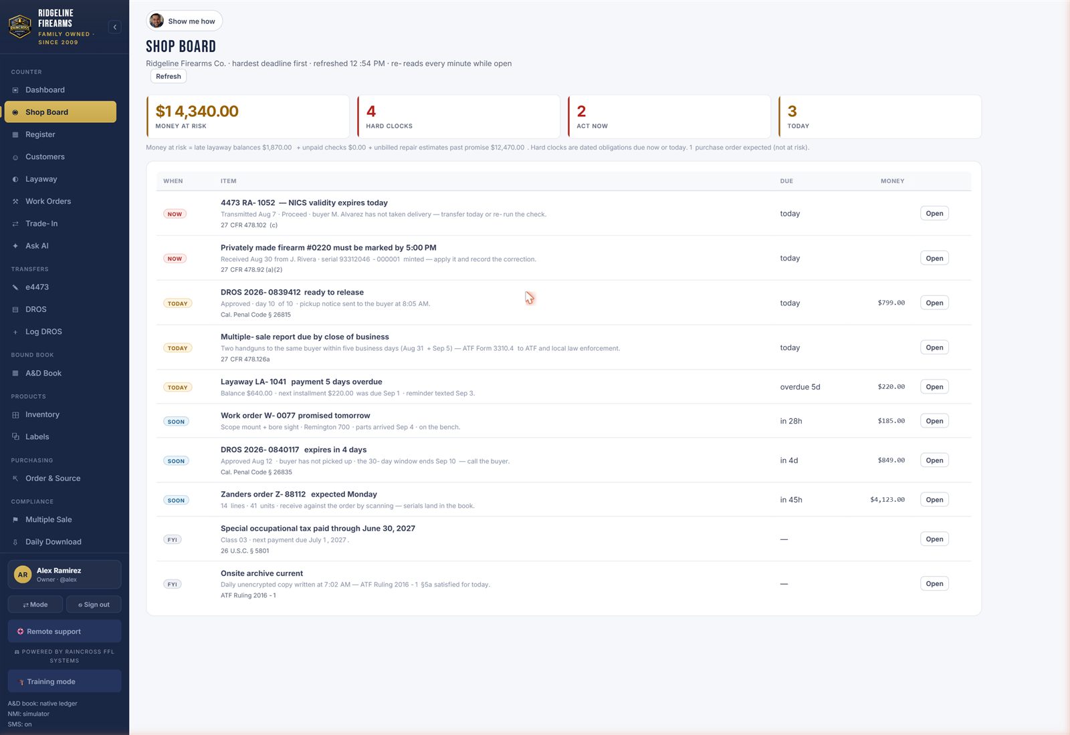This screenshot has height=735, width=1070.
Task: Click the 'overdue 5d' due value
Action: tap(800, 387)
